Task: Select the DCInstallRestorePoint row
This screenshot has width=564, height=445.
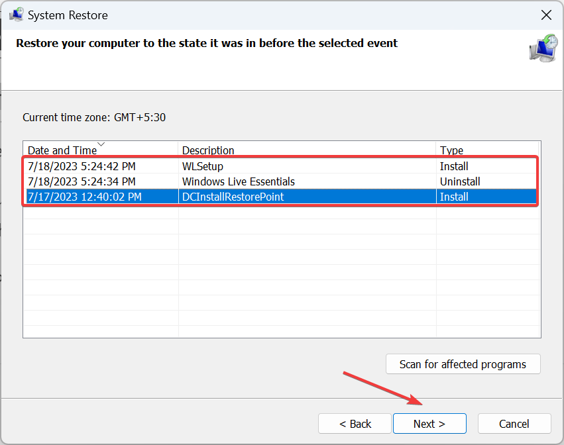Action: [282, 197]
